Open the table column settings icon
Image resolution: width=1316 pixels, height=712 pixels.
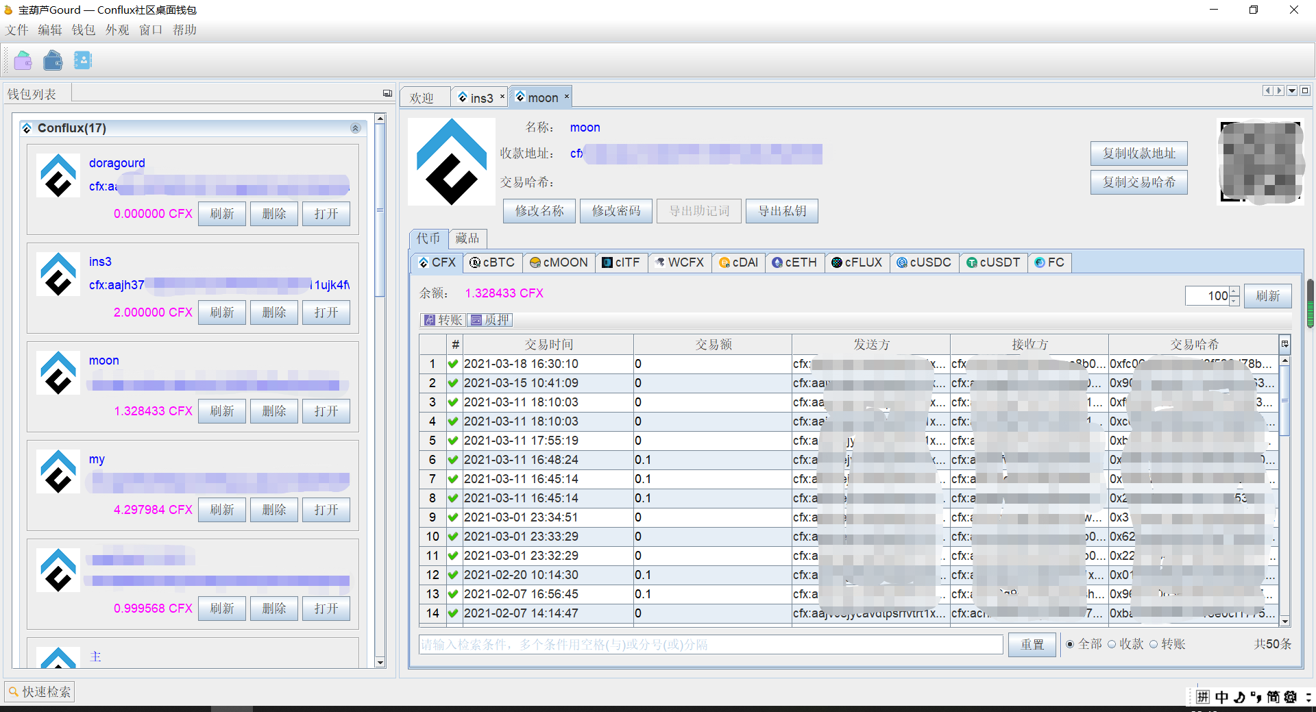[1285, 344]
